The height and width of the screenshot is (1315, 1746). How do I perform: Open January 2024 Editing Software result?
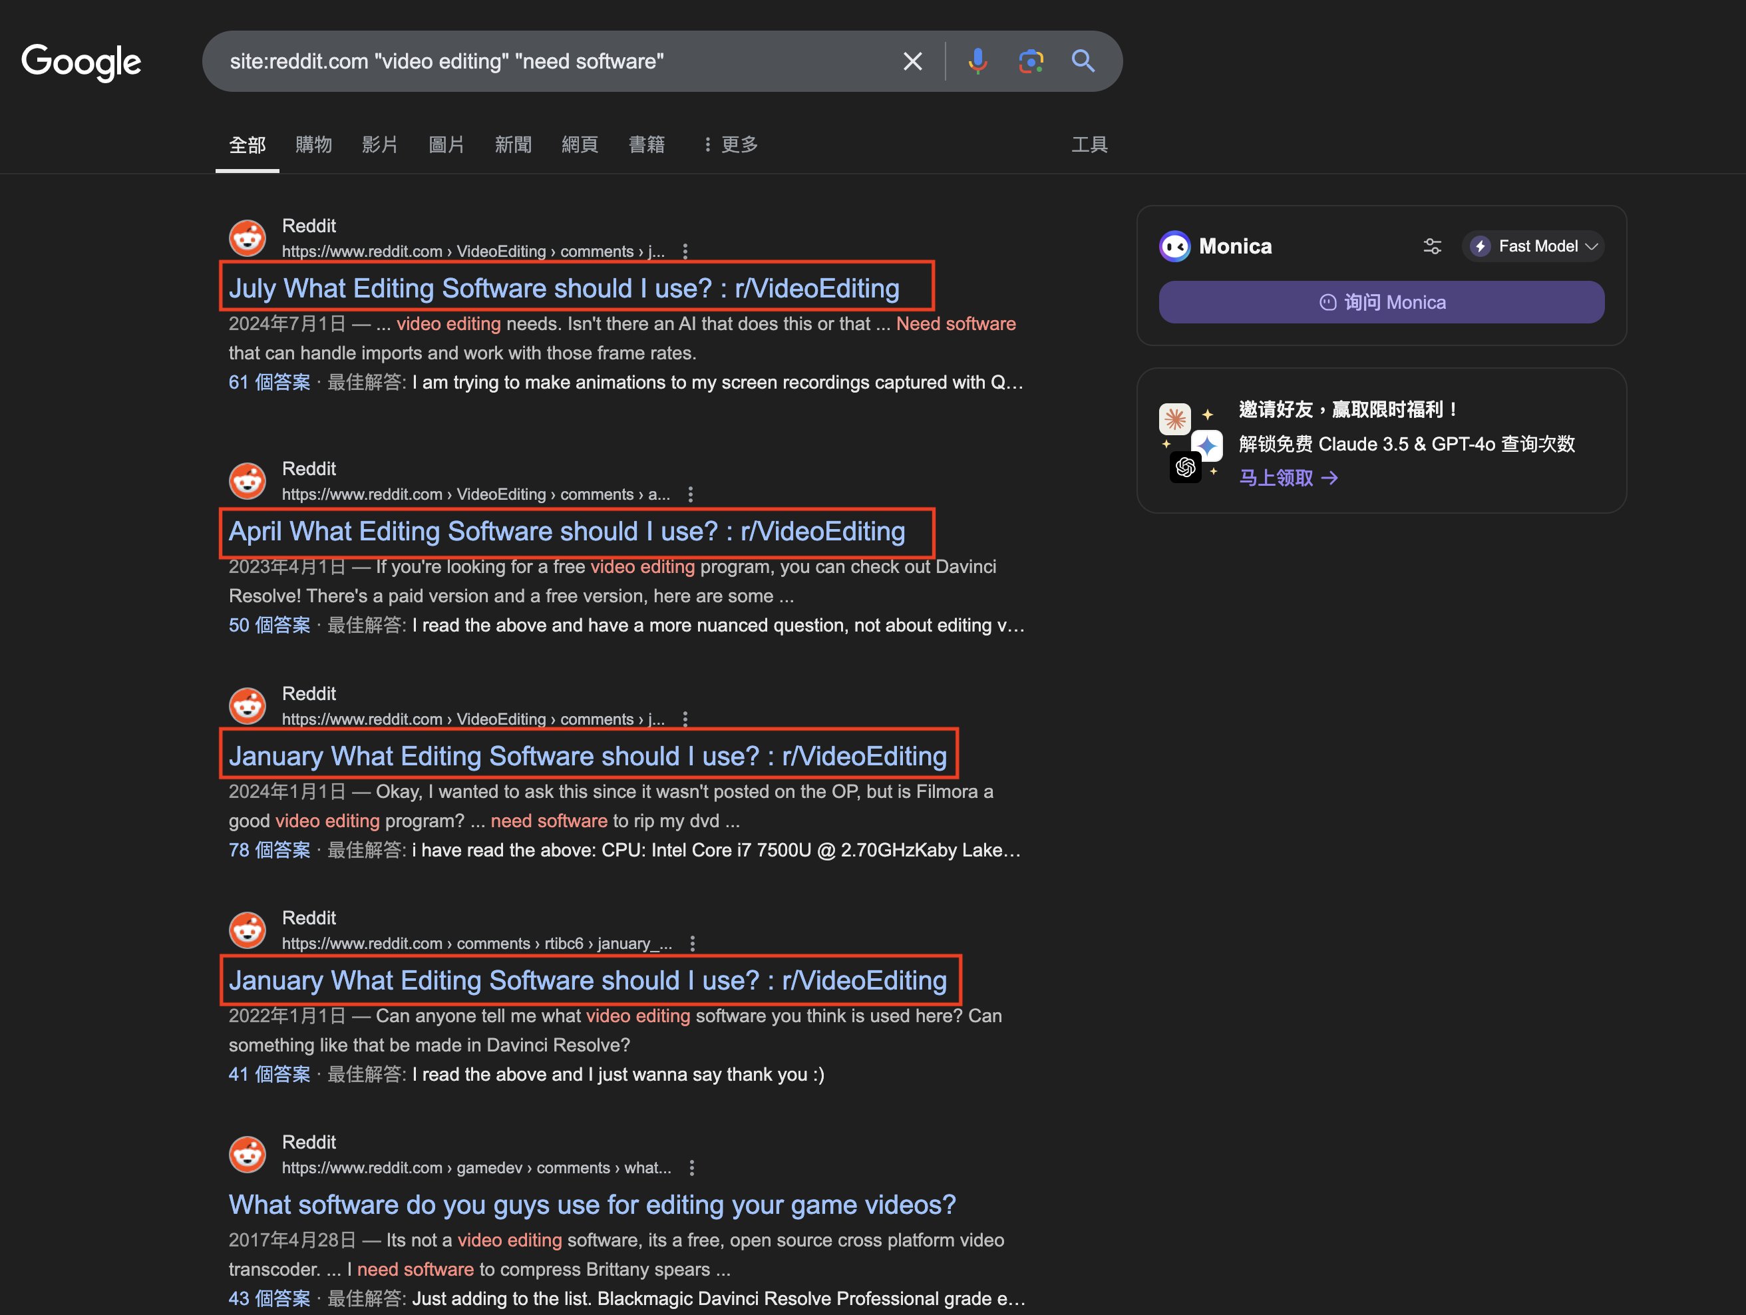click(x=588, y=756)
